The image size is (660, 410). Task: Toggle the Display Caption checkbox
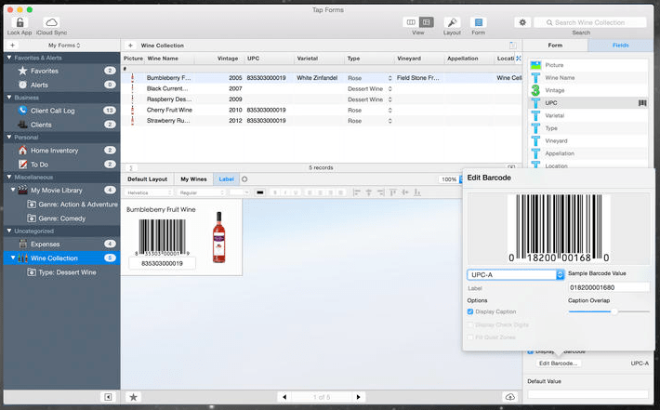tap(470, 311)
